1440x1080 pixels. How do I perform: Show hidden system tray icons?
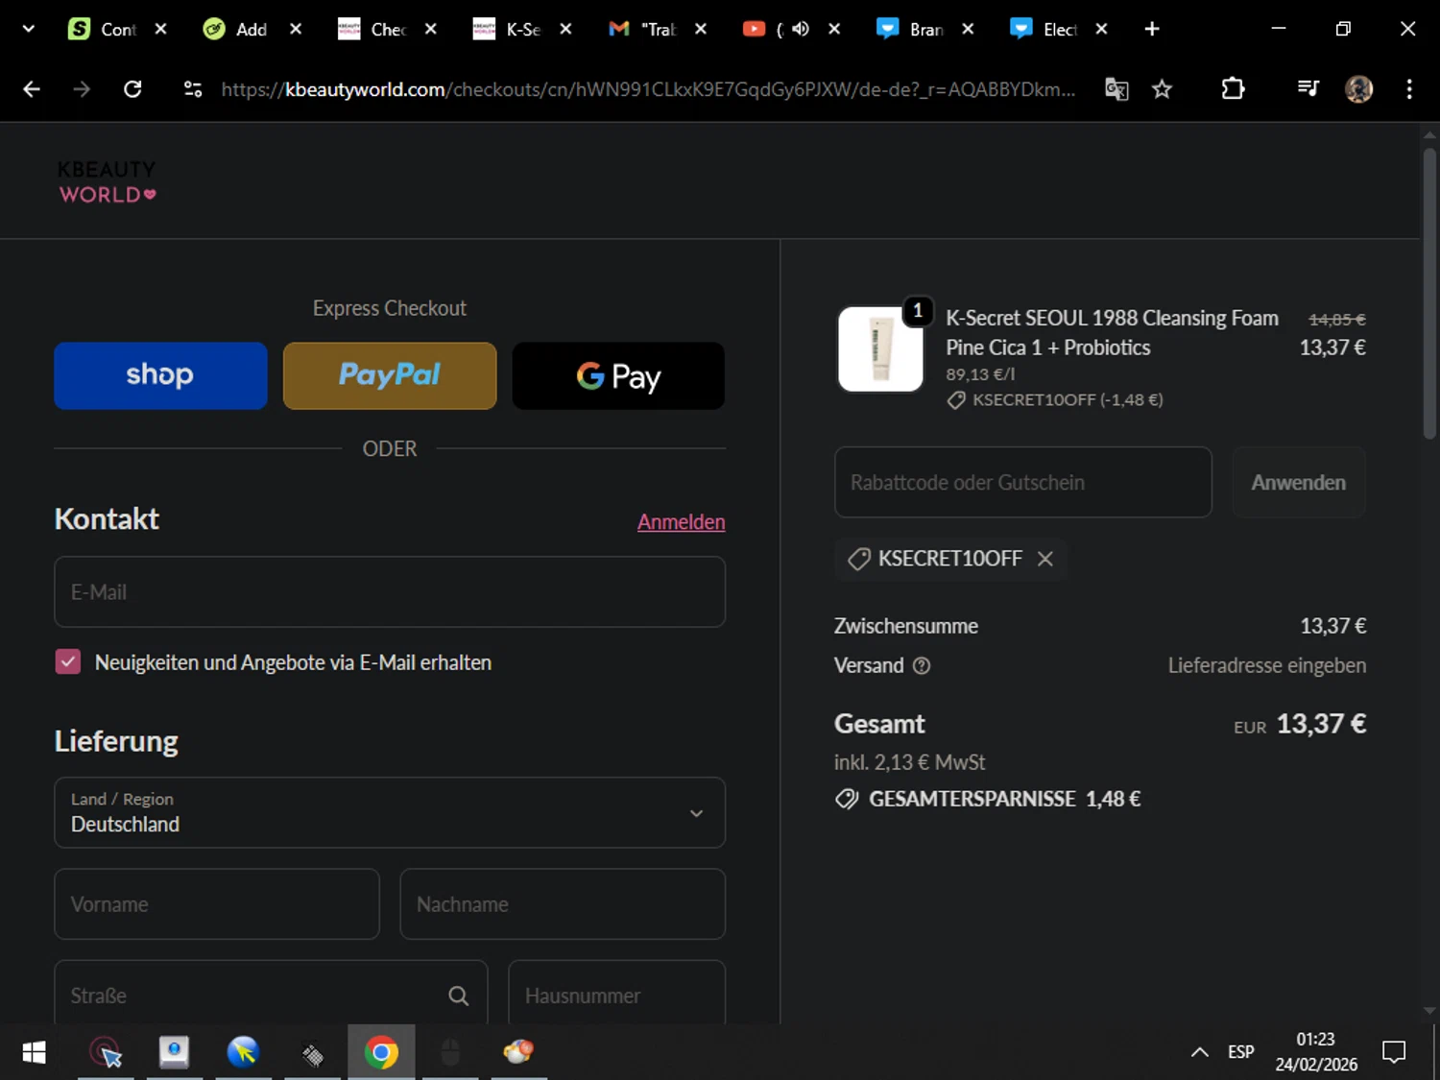(x=1199, y=1052)
